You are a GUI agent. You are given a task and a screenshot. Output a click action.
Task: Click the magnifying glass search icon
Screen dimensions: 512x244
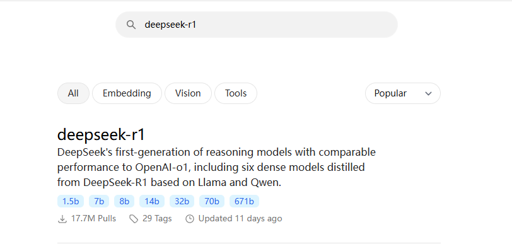click(131, 25)
